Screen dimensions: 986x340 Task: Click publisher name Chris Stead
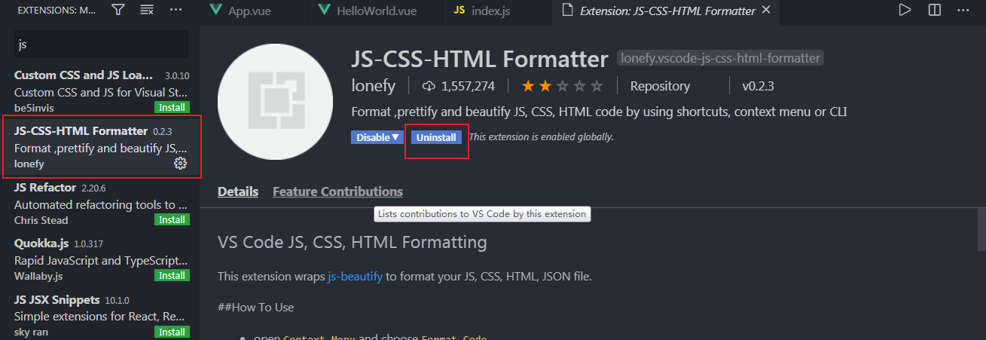[41, 220]
